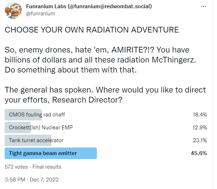Click the 45.6% winning percentage
217x189 pixels.
[x=199, y=153]
